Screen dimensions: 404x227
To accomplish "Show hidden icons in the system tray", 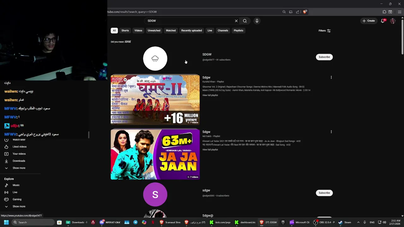I will (358, 222).
